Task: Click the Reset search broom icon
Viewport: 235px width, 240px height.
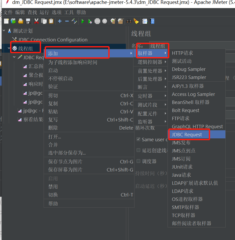Action: (x=136, y=21)
